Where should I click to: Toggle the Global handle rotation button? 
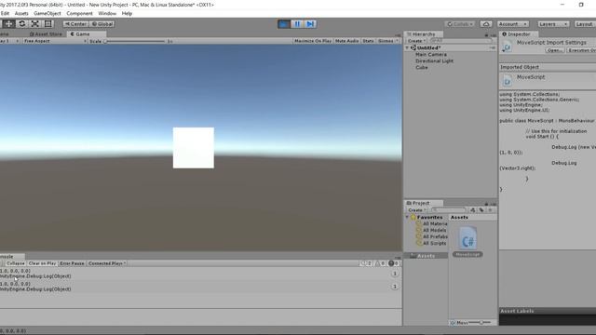102,24
